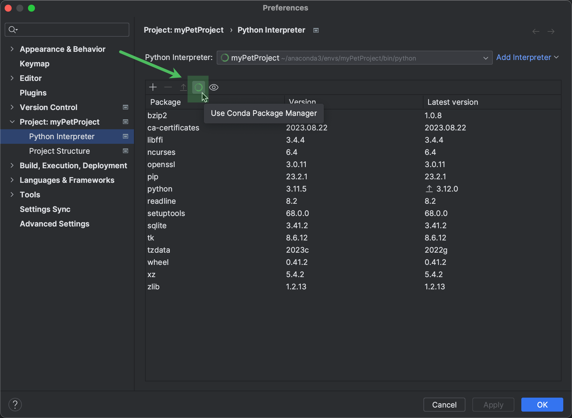Confirm changes with the OK button
Viewport: 572px width, 418px height.
pos(542,405)
